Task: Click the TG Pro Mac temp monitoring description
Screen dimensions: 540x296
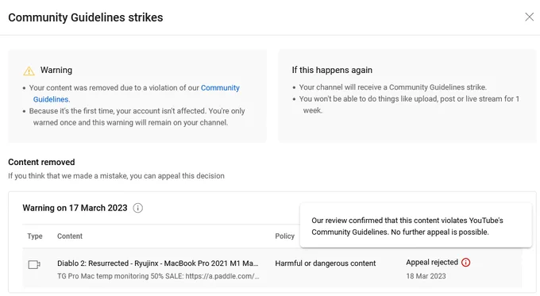Action: 158,276
